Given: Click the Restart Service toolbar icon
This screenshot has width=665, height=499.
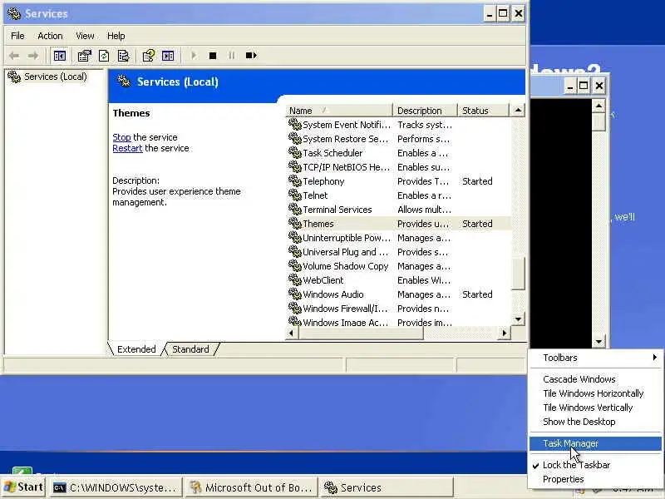Looking at the screenshot, I should (251, 56).
